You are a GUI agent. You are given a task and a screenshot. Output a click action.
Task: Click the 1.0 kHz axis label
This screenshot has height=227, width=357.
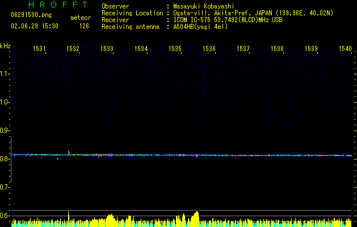click(x=5, y=102)
